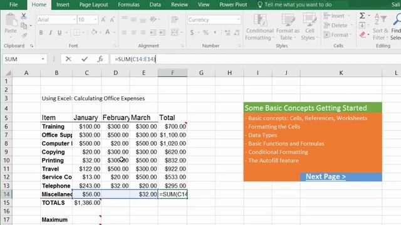The width and height of the screenshot is (401, 225).
Task: Click the Accounting dollar format icon
Action: click(192, 32)
